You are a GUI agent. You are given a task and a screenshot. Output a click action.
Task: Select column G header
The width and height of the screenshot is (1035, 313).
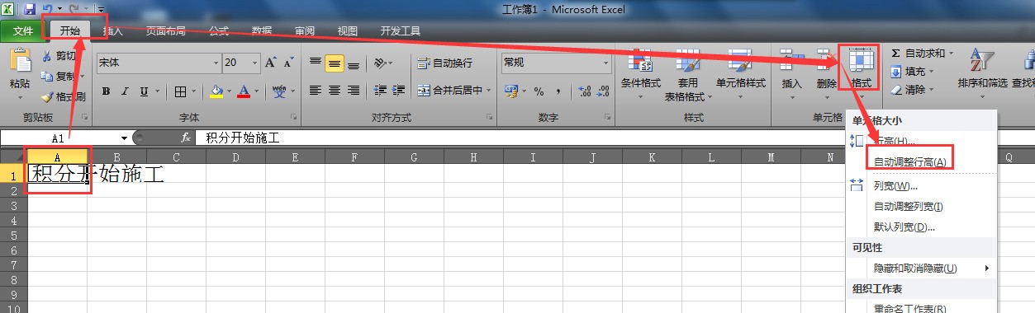point(414,156)
